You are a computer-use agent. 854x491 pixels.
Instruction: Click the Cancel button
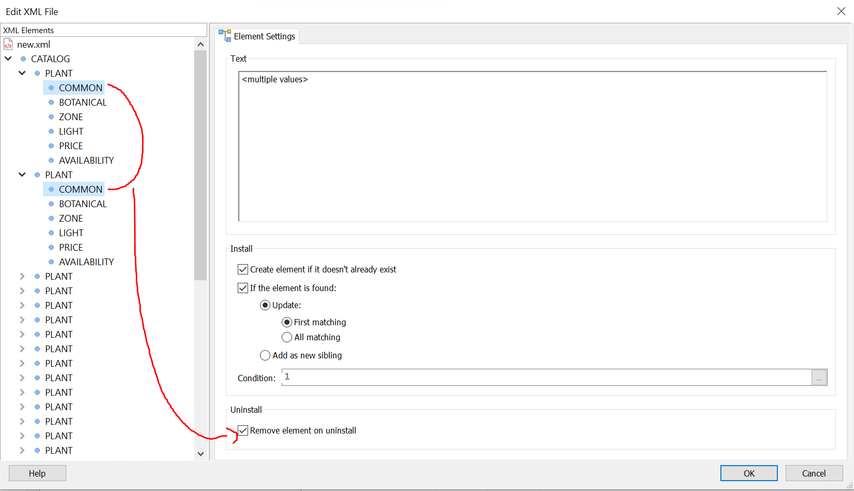click(814, 473)
